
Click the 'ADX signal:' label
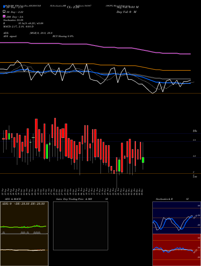10,36
